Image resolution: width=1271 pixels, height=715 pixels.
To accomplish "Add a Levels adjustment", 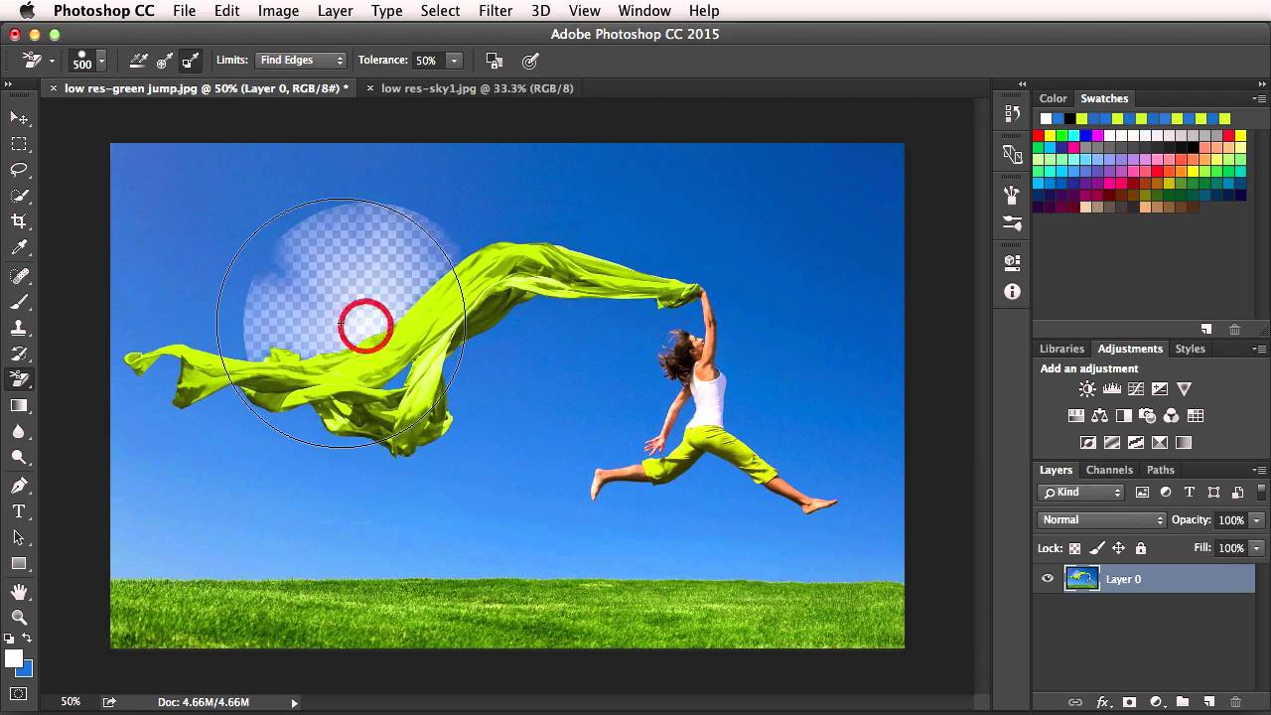I will click(1111, 389).
